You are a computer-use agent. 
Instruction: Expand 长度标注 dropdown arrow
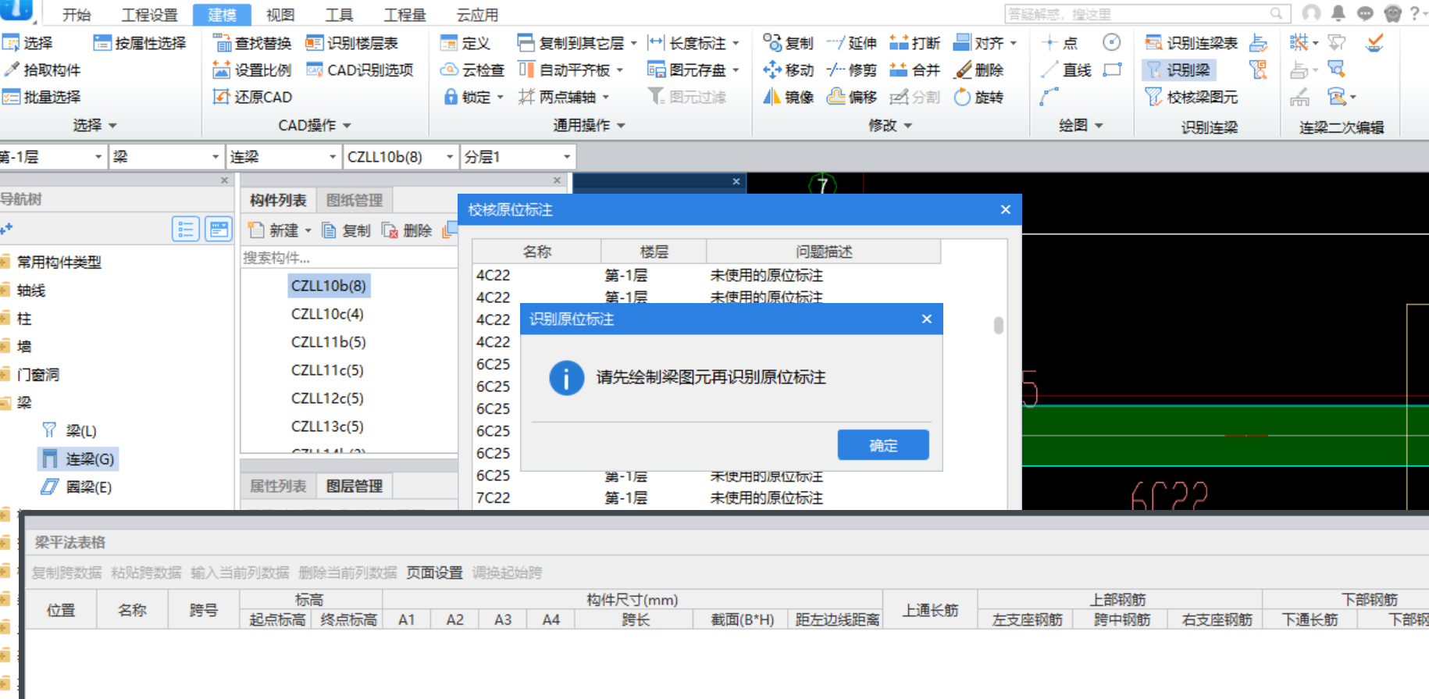[x=736, y=43]
